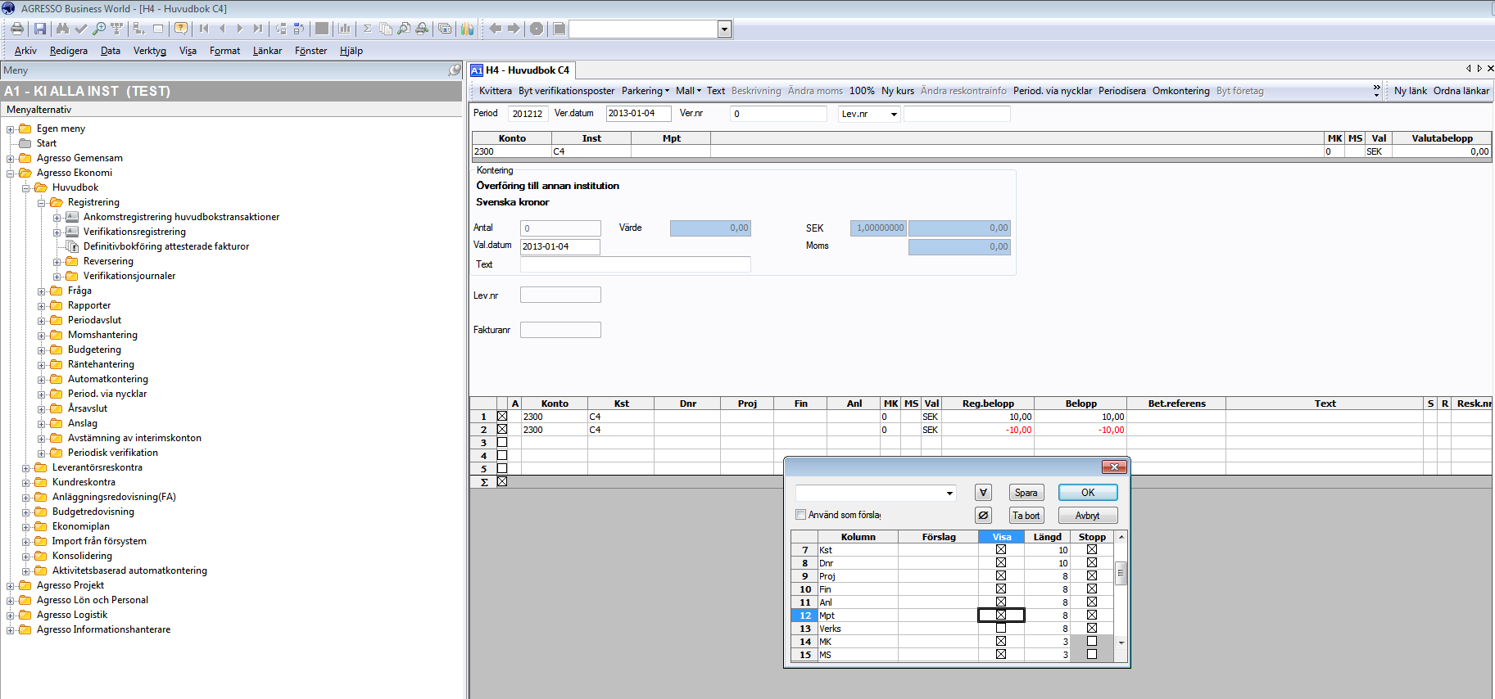Toggle Visa checkbox for MS row
1495x699 pixels.
(1001, 654)
